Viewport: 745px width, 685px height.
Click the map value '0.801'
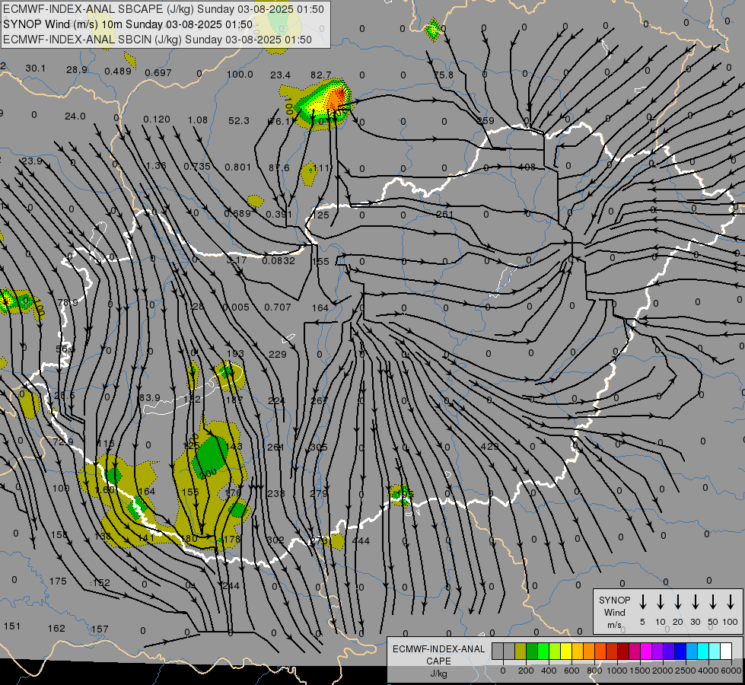pyautogui.click(x=237, y=167)
